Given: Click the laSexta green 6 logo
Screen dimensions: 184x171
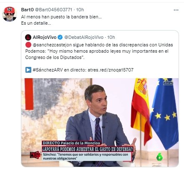Looking at the screenshot, I should click(x=159, y=157).
